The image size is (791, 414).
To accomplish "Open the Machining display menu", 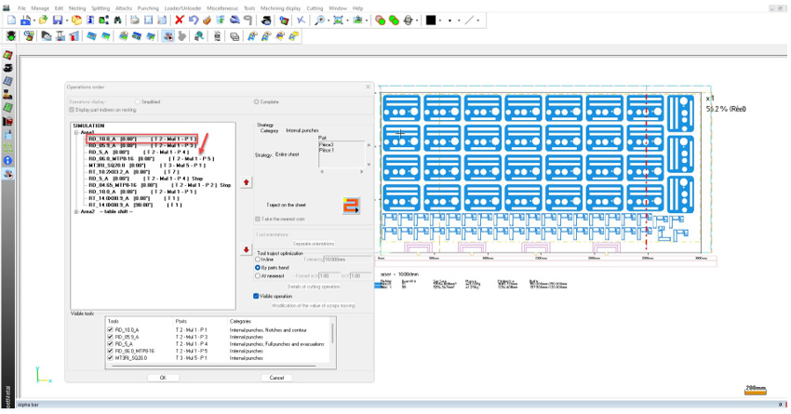I will click(x=280, y=8).
